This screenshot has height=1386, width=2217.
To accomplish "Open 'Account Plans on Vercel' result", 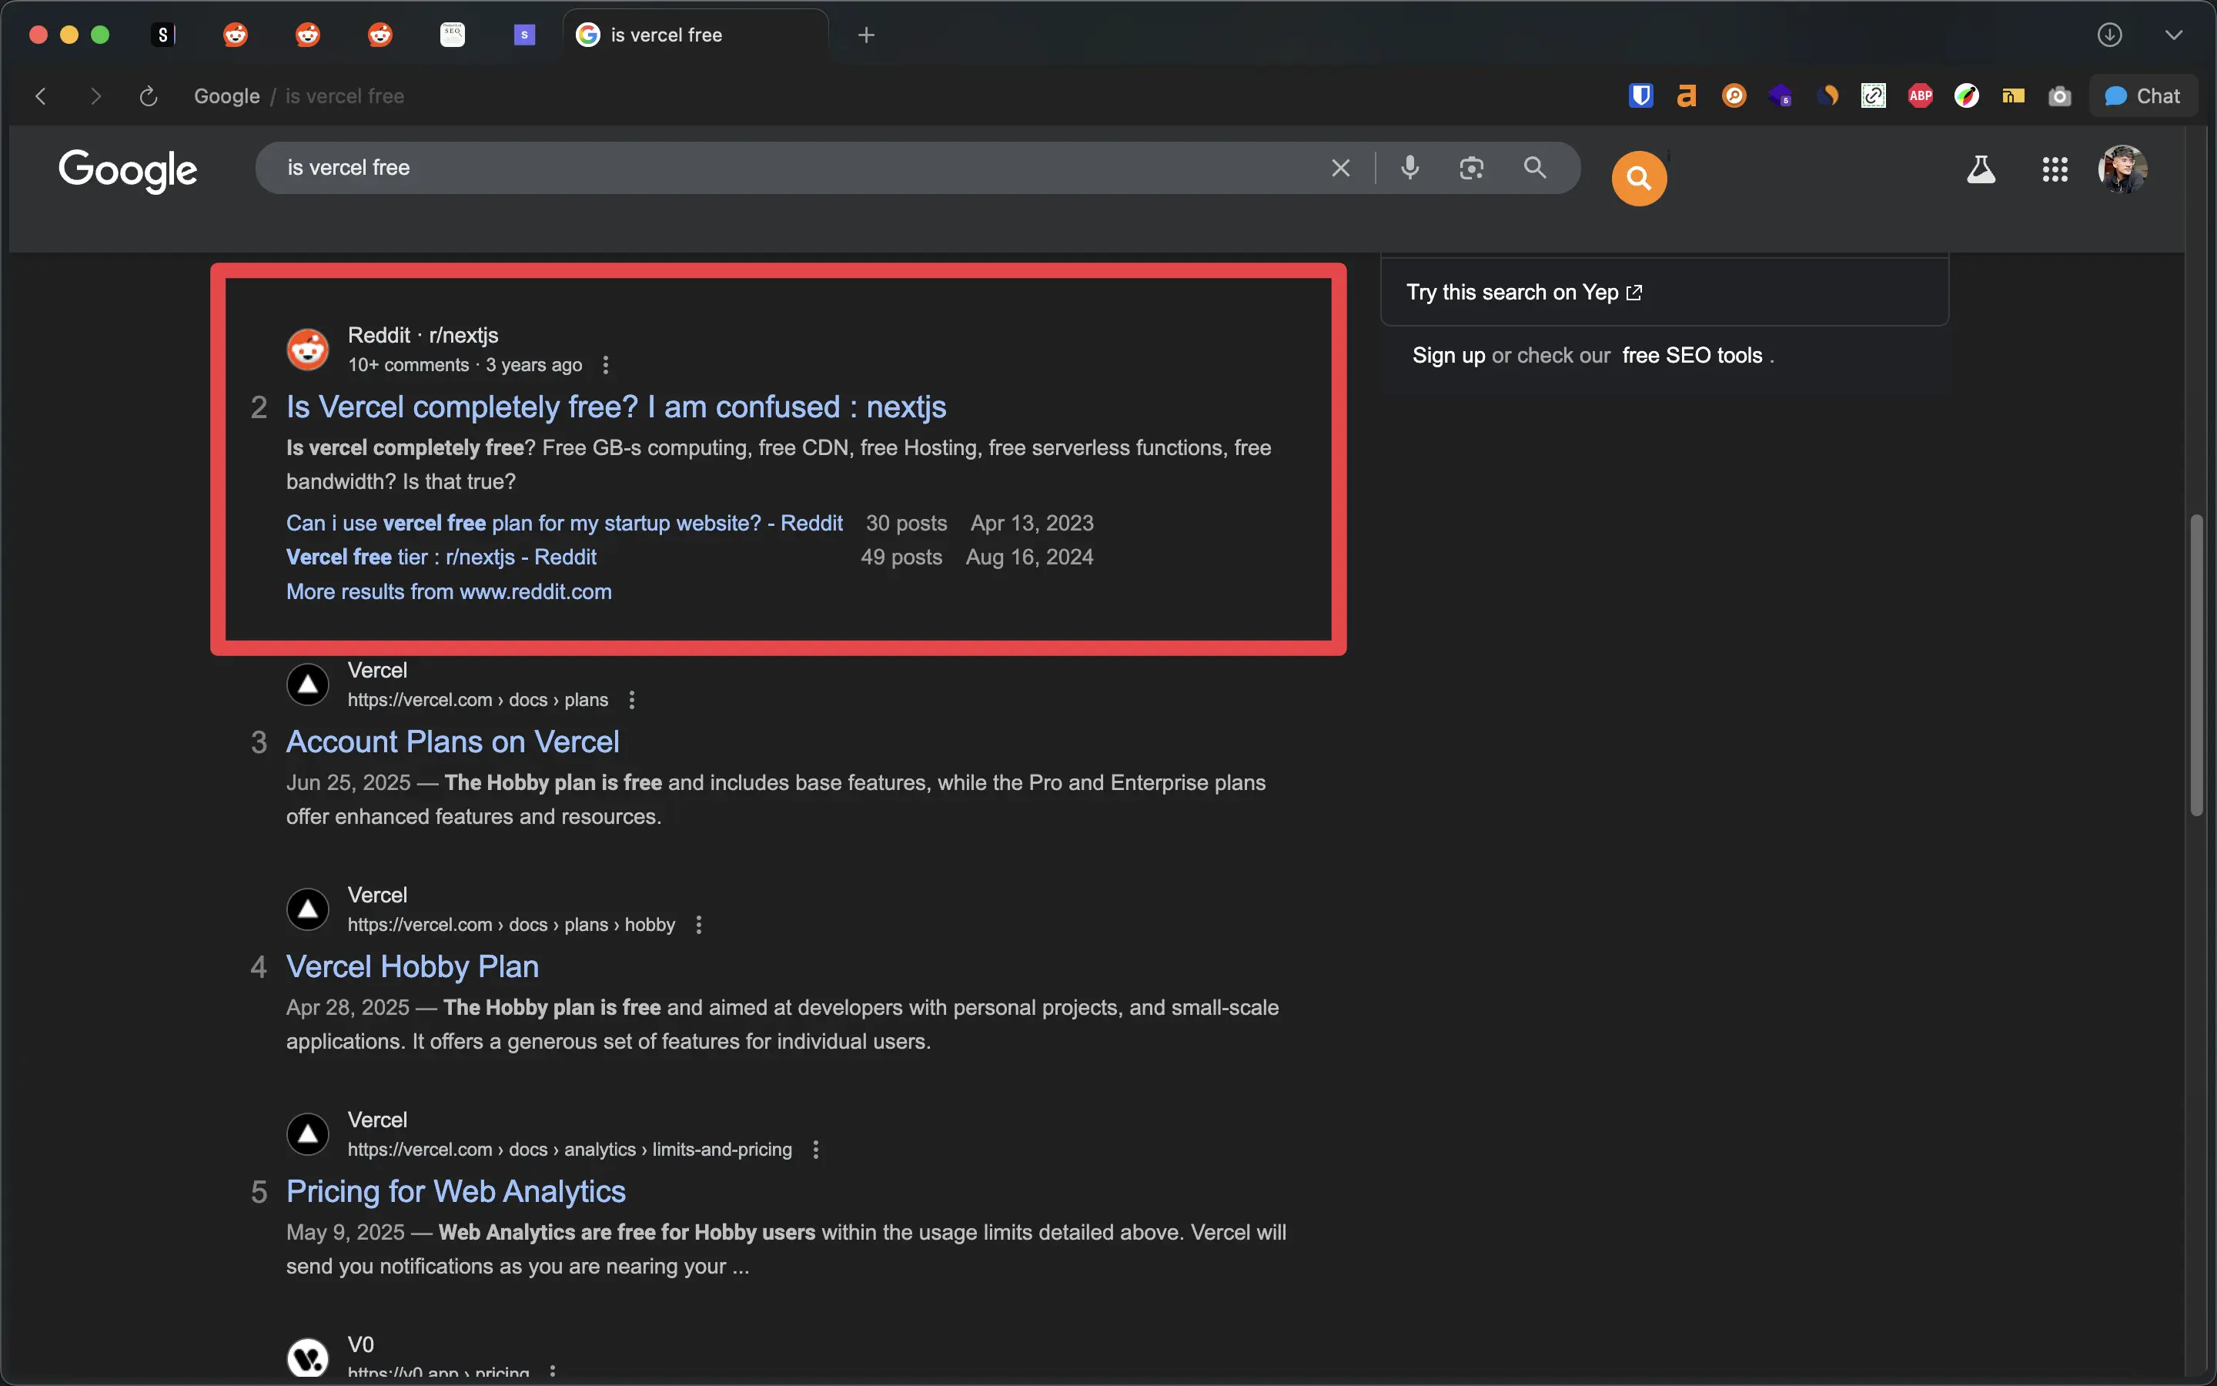I will tap(453, 742).
